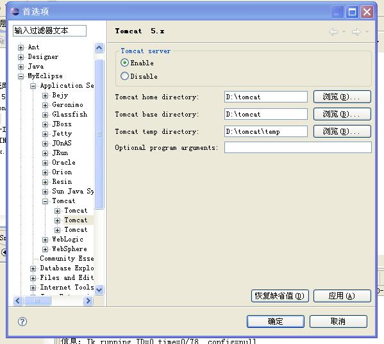Cancel with the 取消 button
The width and height of the screenshot is (384, 344).
(x=338, y=322)
